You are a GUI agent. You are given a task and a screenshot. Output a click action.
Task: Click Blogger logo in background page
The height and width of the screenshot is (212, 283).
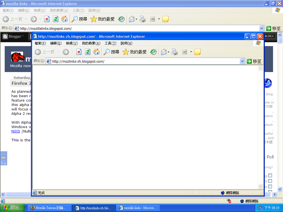(x=14, y=36)
